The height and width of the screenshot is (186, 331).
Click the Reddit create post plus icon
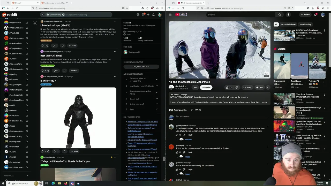pos(148,15)
